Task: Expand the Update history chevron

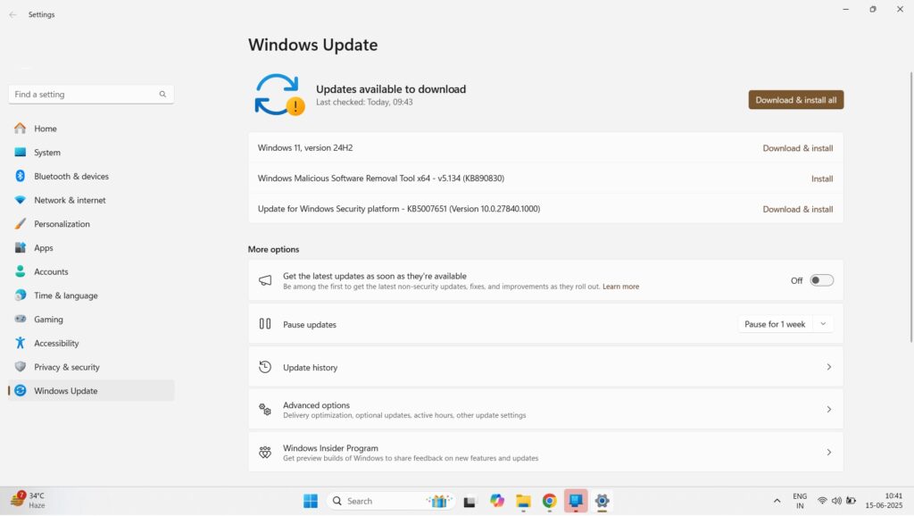Action: click(x=828, y=367)
